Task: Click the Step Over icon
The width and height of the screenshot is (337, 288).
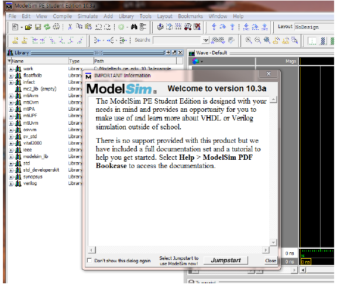Action: point(223,27)
